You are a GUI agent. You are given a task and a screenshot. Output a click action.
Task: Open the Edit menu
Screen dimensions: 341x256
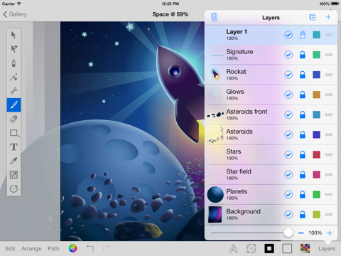[x=10, y=248]
